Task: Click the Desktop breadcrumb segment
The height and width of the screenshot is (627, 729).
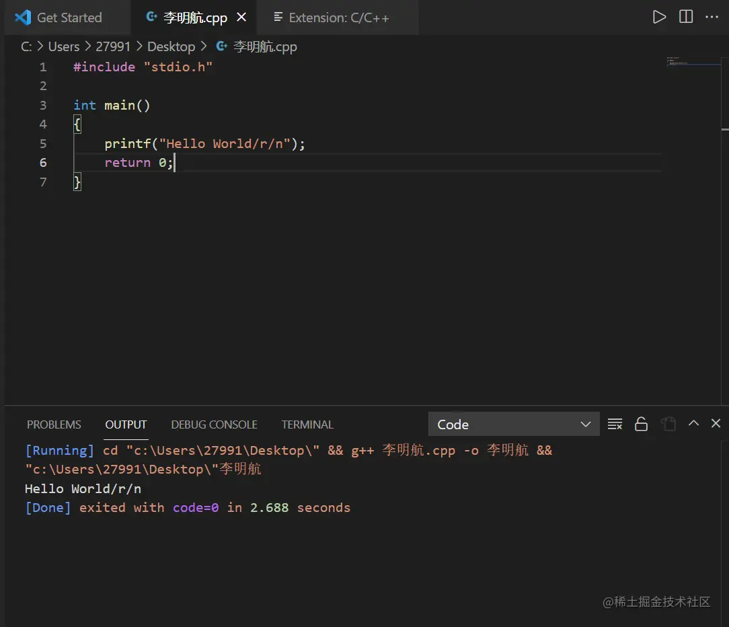Action: 171,46
